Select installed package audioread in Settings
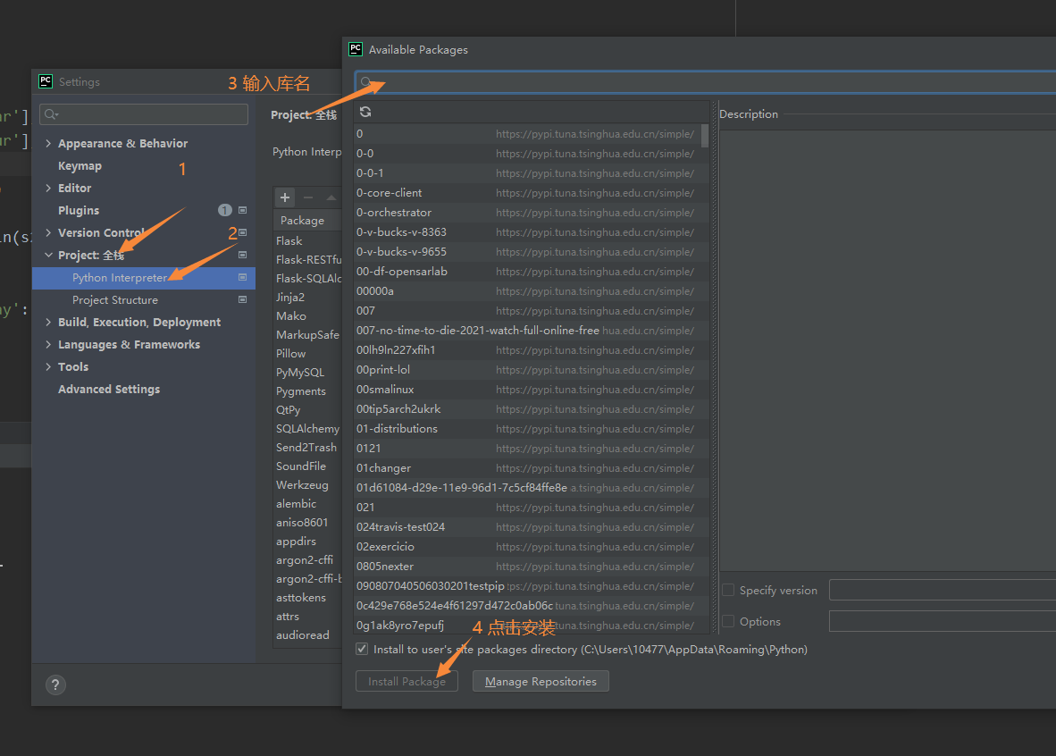The width and height of the screenshot is (1056, 756). coord(307,634)
